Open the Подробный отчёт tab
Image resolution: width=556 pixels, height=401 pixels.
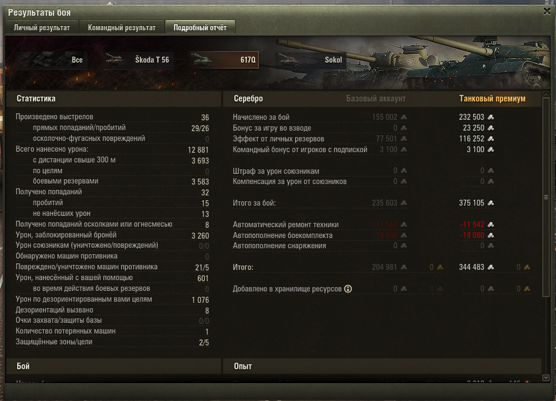click(x=200, y=28)
